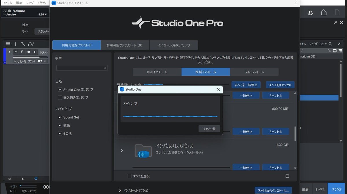Expand the インストールオプション section
This screenshot has width=347, height=194.
tap(120, 190)
